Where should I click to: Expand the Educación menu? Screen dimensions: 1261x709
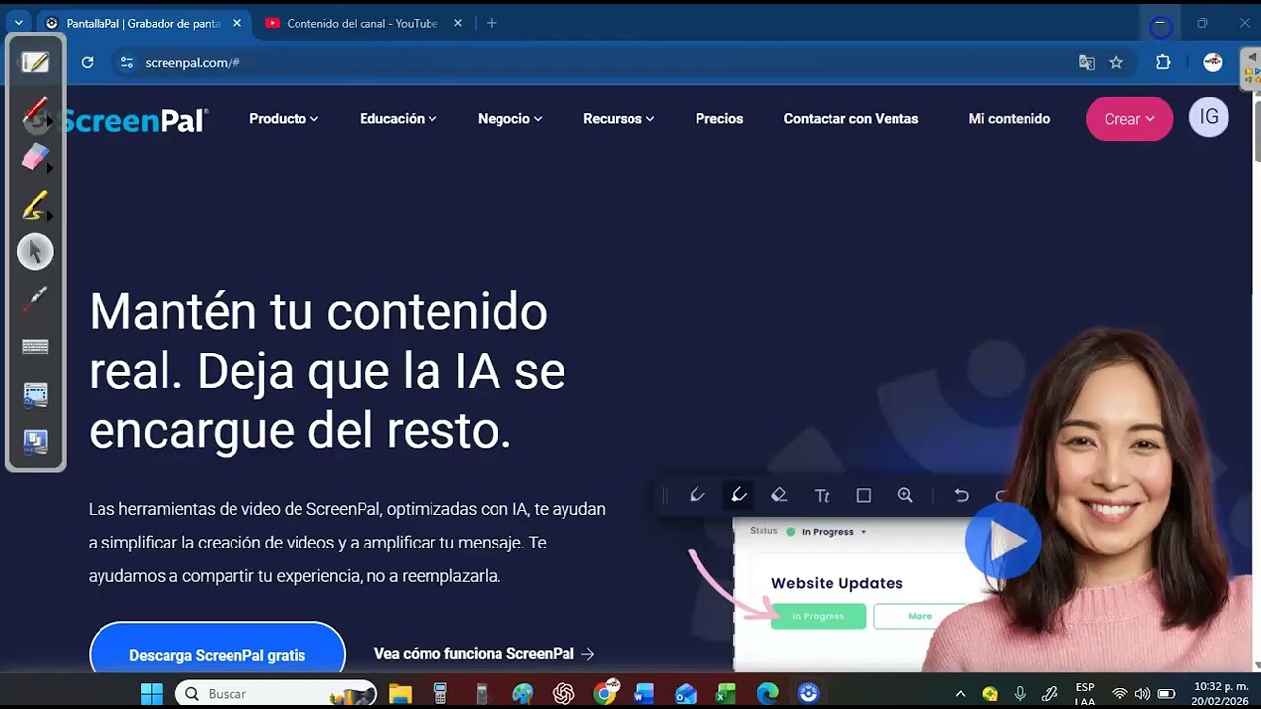(398, 118)
